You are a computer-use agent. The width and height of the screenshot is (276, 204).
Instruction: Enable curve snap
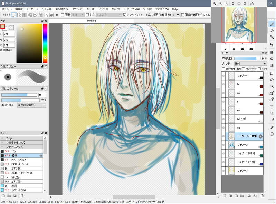[46, 15]
